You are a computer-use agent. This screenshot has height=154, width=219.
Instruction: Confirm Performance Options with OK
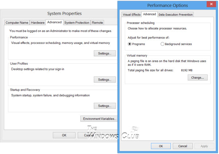[161, 146]
